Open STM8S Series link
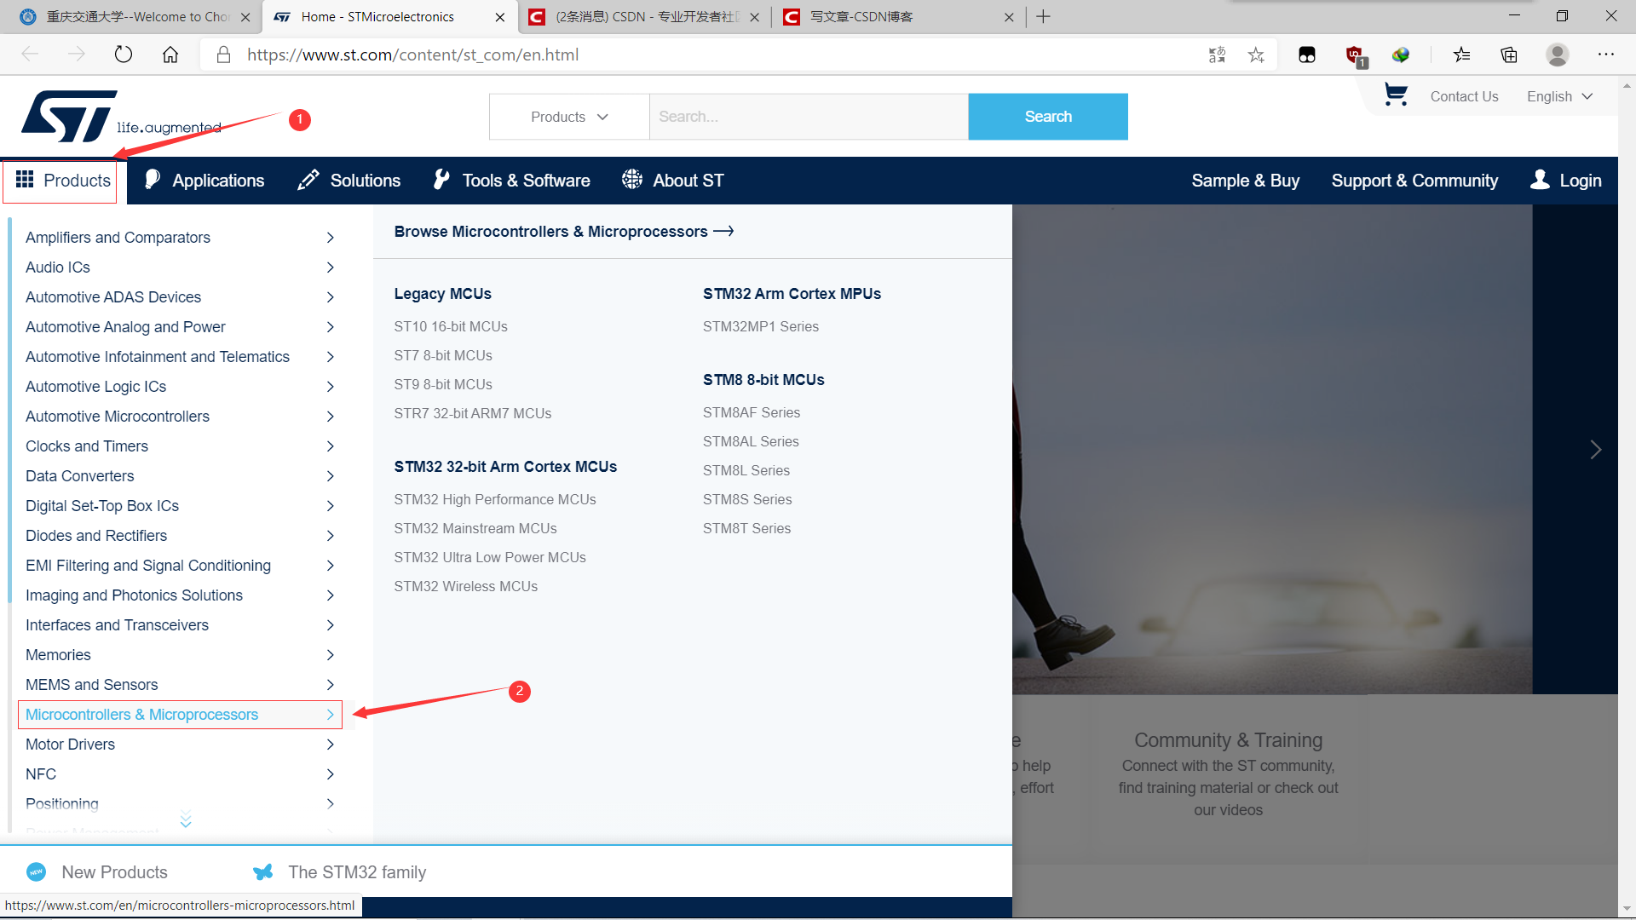The image size is (1636, 920). (x=747, y=499)
